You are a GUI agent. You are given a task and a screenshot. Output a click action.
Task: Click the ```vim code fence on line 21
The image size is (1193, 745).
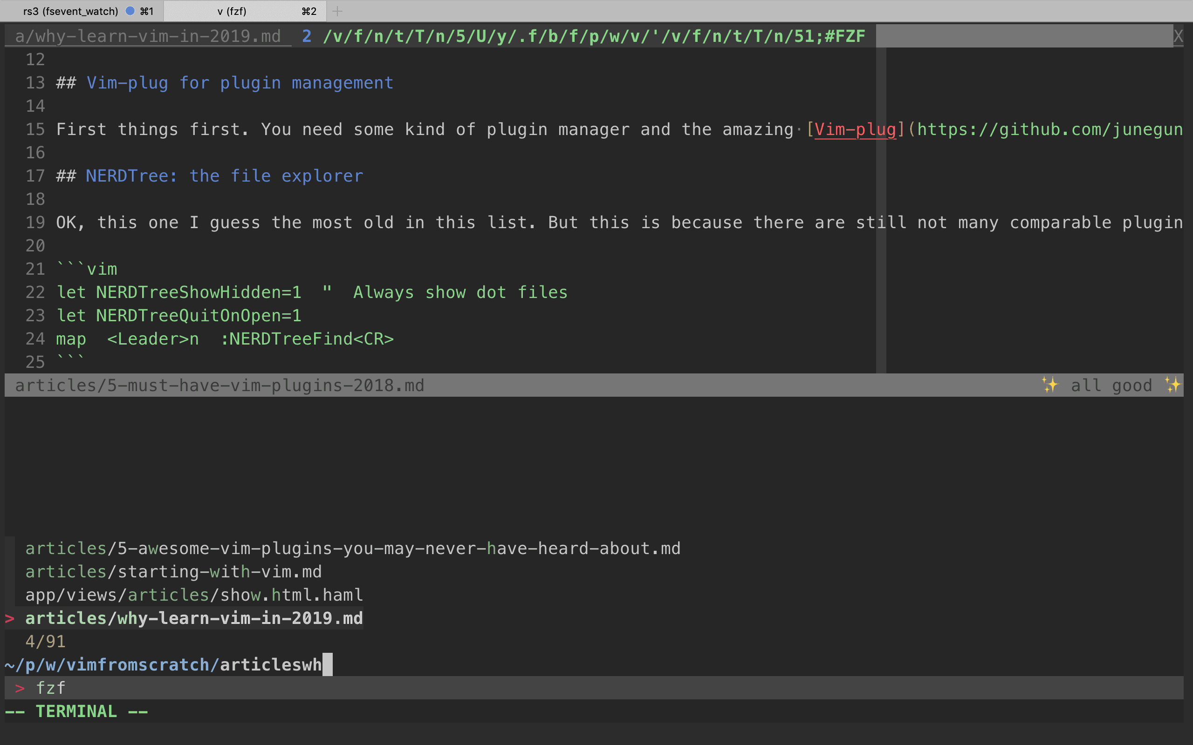click(x=87, y=269)
